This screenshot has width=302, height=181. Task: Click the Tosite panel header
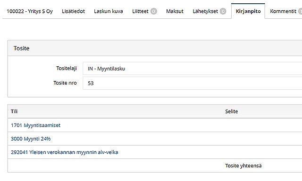[155, 48]
